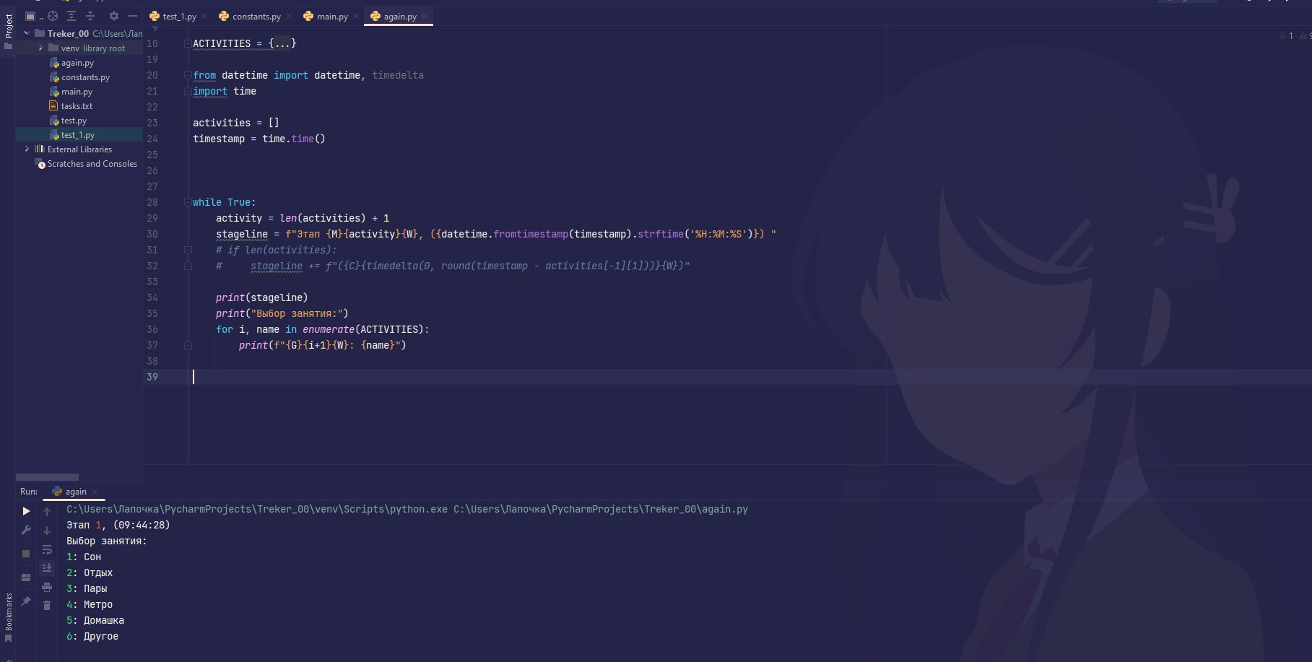Close the 'again' Run tab
Image resolution: width=1312 pixels, height=662 pixels.
(95, 492)
